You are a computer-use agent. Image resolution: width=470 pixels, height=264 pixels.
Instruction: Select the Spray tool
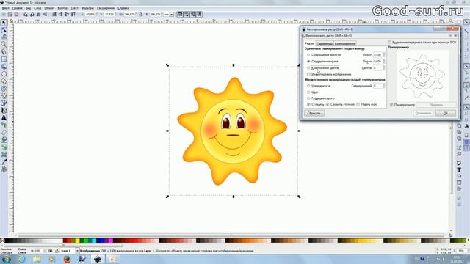[x=4, y=125]
